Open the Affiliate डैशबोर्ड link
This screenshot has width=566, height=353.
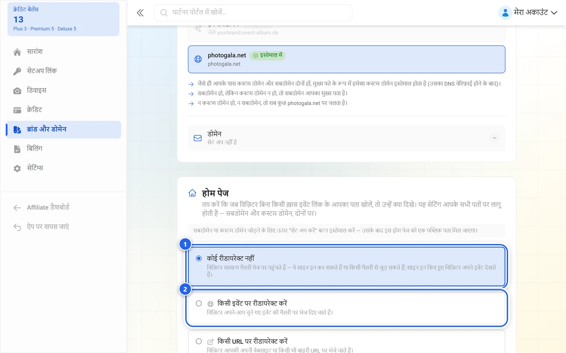48,207
